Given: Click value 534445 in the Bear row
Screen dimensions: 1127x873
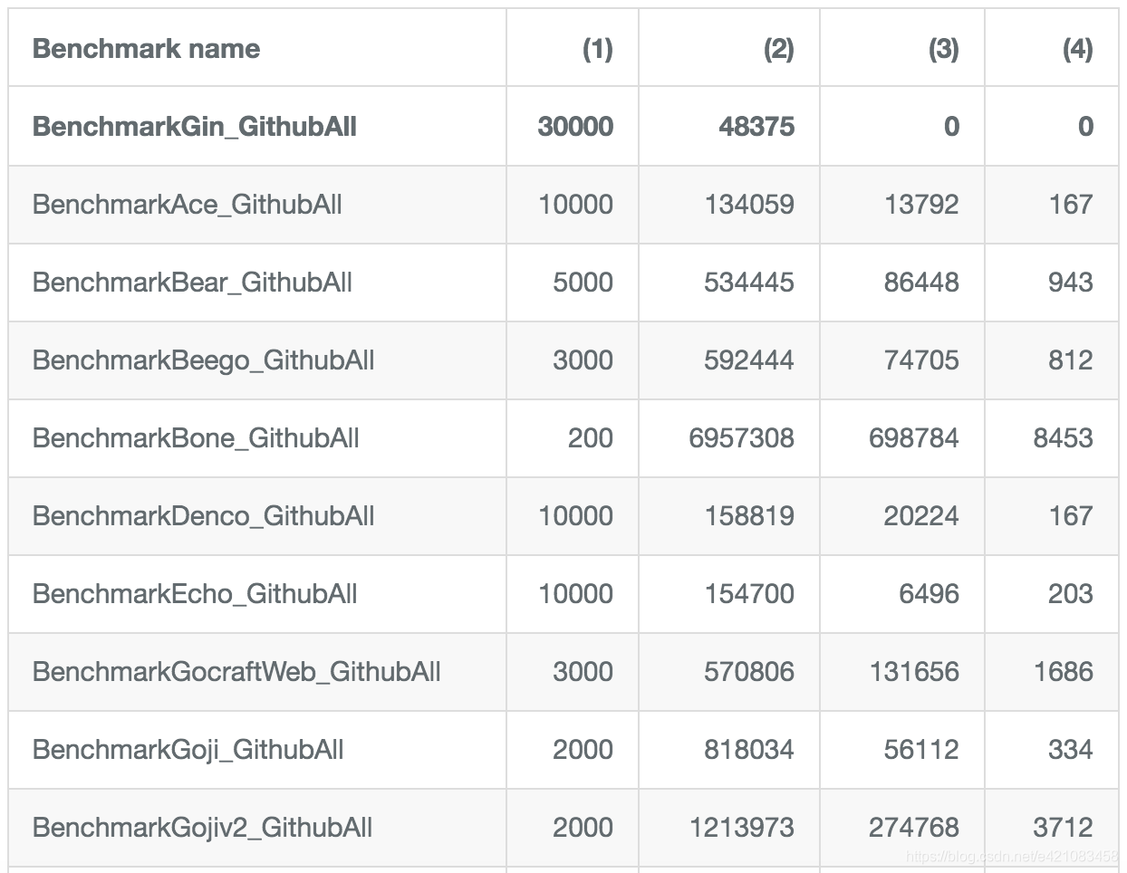Looking at the screenshot, I should (749, 283).
